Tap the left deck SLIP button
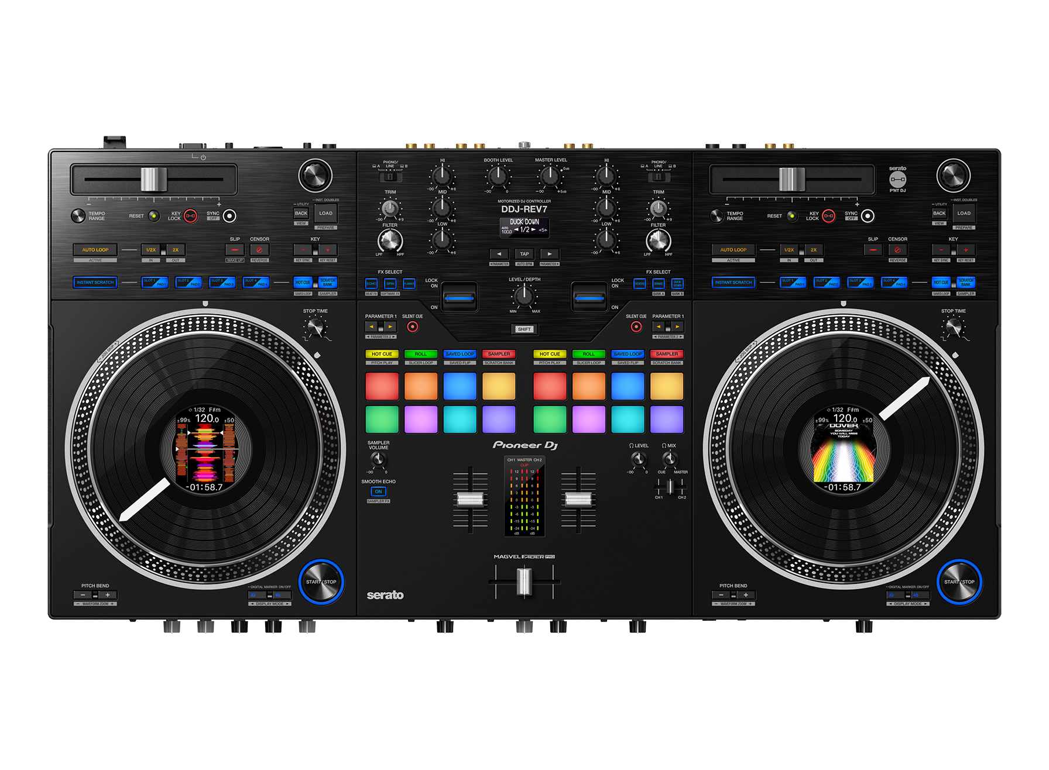The width and height of the screenshot is (1049, 770). pyautogui.click(x=235, y=250)
